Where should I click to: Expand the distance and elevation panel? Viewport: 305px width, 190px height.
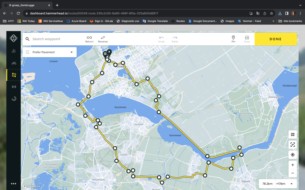291,184
